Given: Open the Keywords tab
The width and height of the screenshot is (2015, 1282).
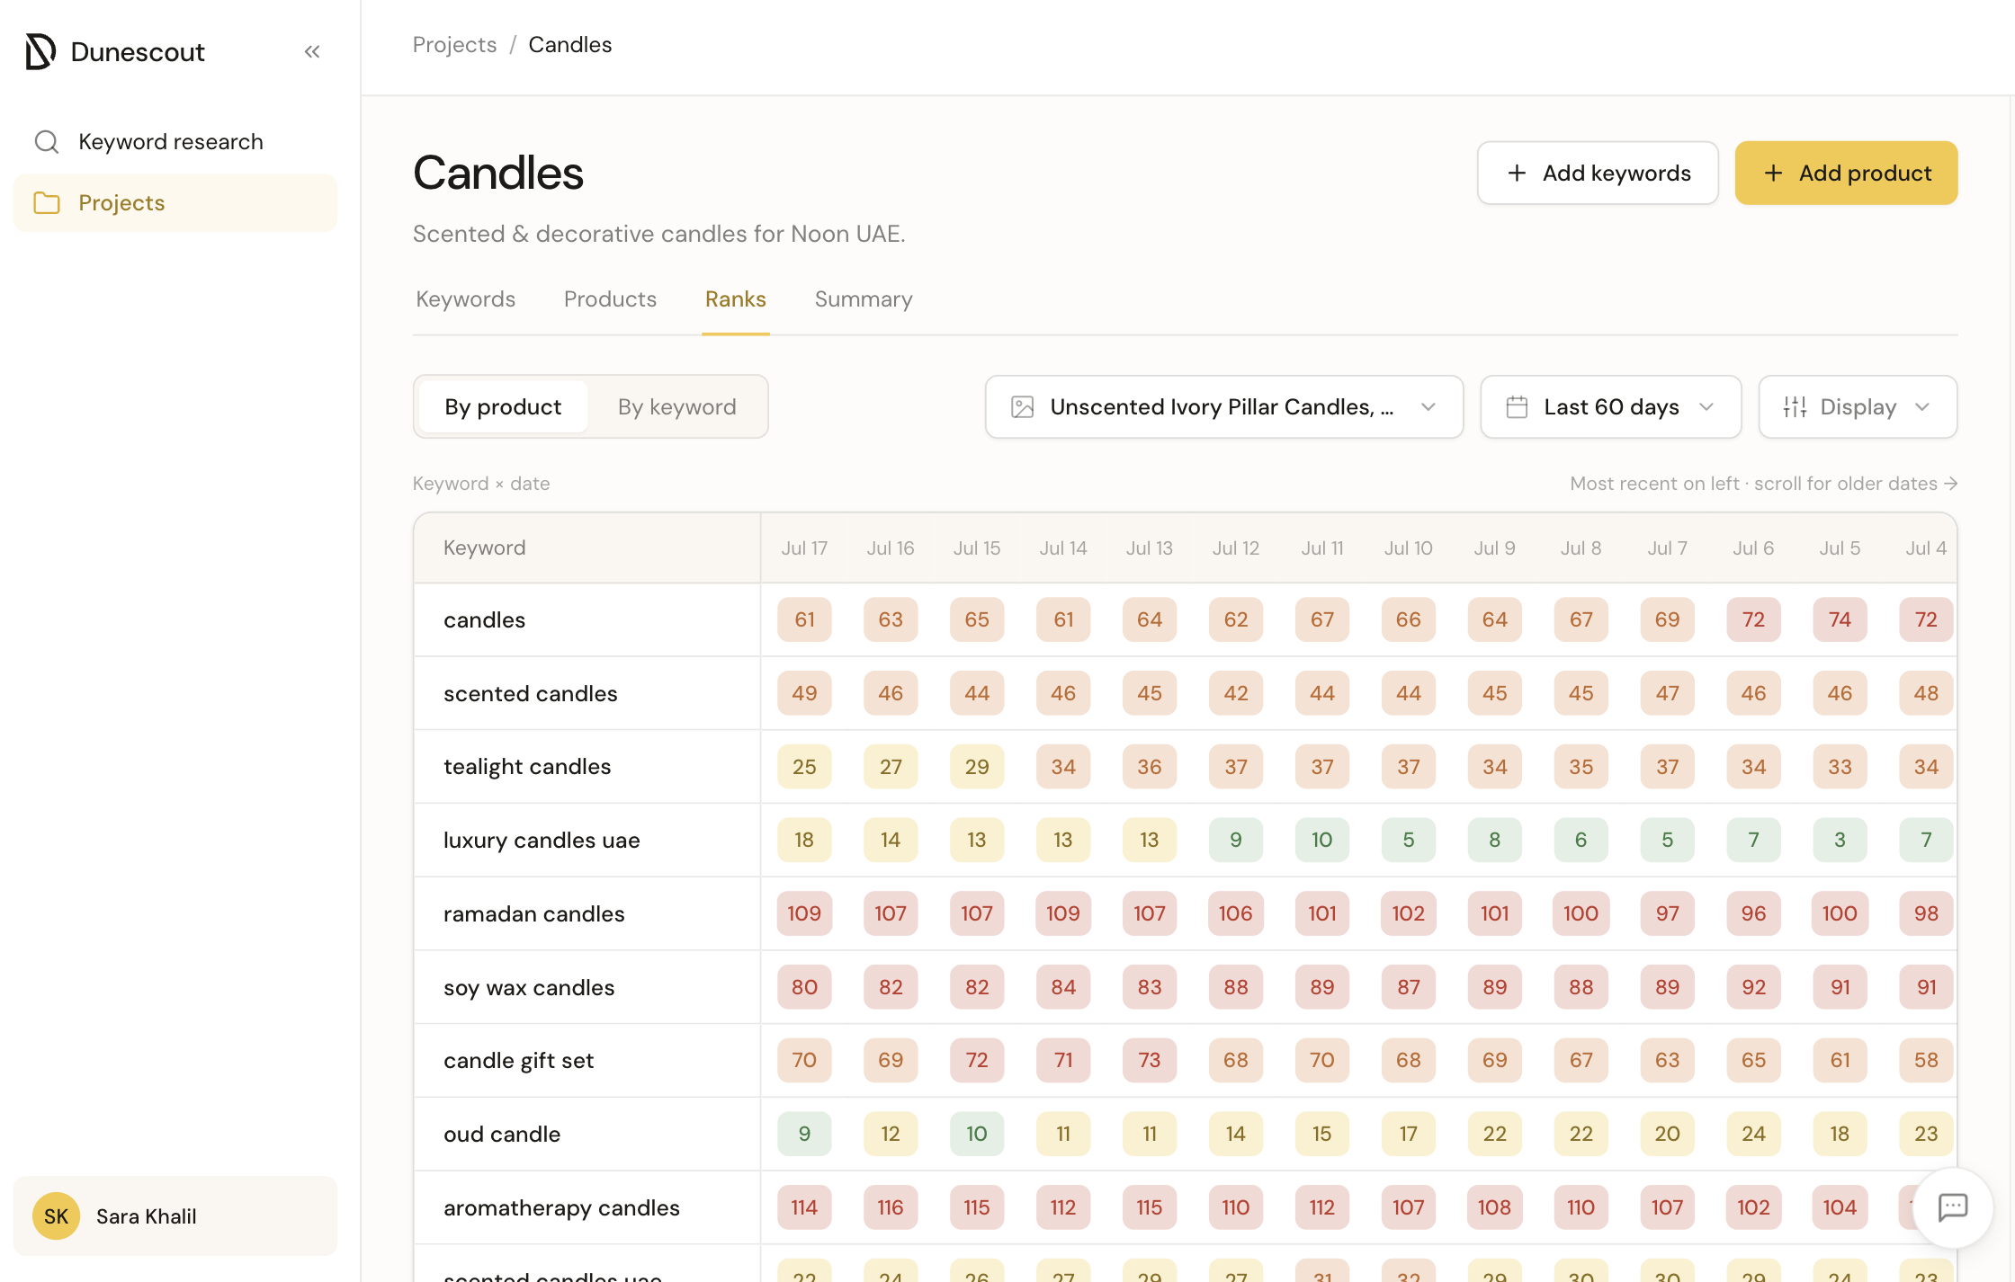Looking at the screenshot, I should (466, 299).
